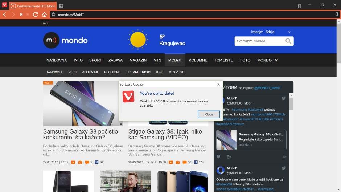Image resolution: width=341 pixels, height=192 pixels.
Task: Bookmark this page from the address bar
Action: 337,15
